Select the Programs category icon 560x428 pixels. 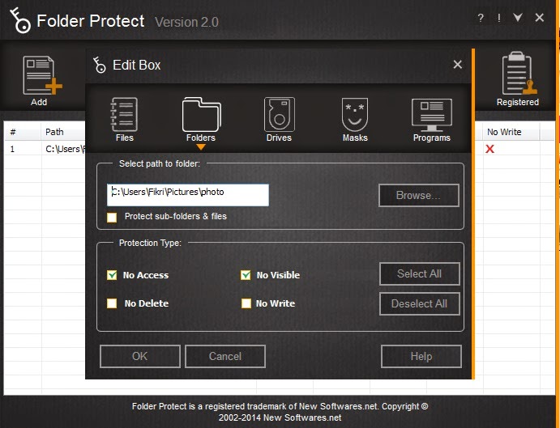[431, 115]
